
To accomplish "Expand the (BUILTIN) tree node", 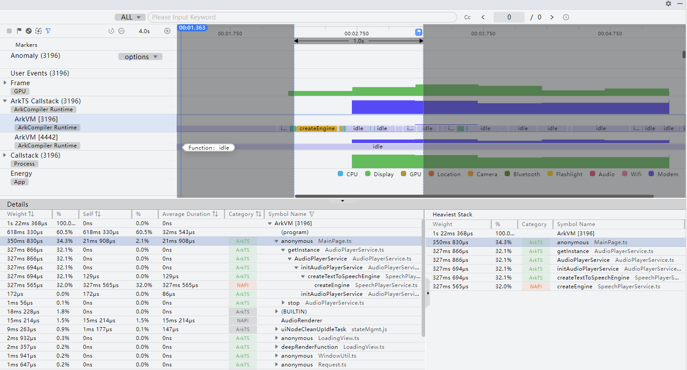I will click(x=276, y=312).
